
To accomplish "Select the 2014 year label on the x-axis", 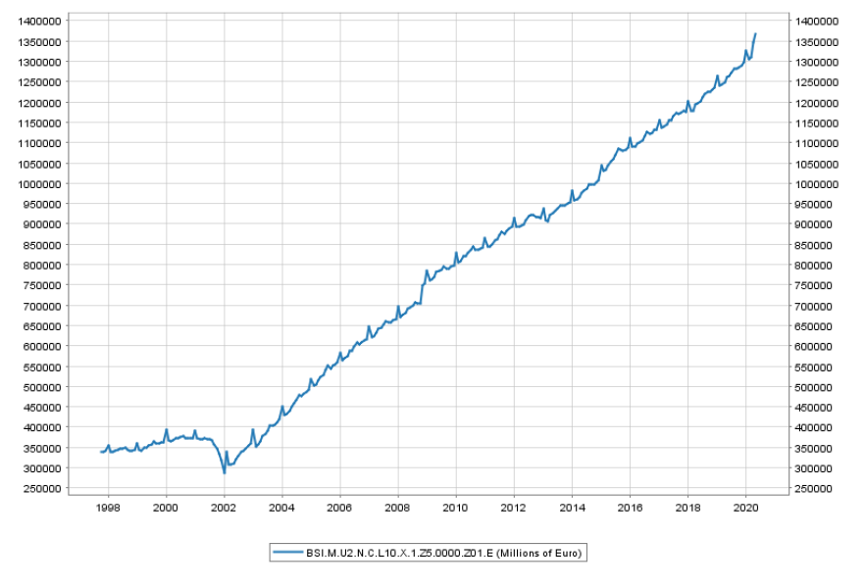I will click(572, 508).
